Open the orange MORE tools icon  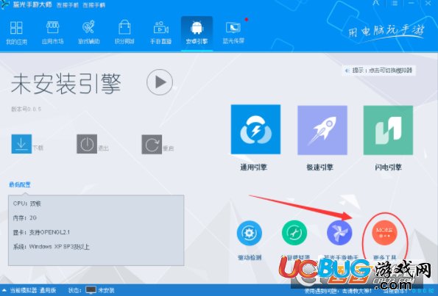tap(385, 233)
